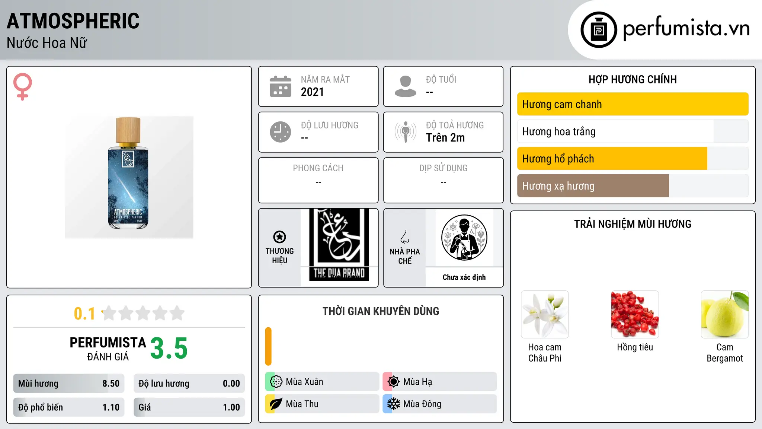This screenshot has height=429, width=762.
Task: Click the Hương hổ phách accord bar
Action: click(633, 159)
